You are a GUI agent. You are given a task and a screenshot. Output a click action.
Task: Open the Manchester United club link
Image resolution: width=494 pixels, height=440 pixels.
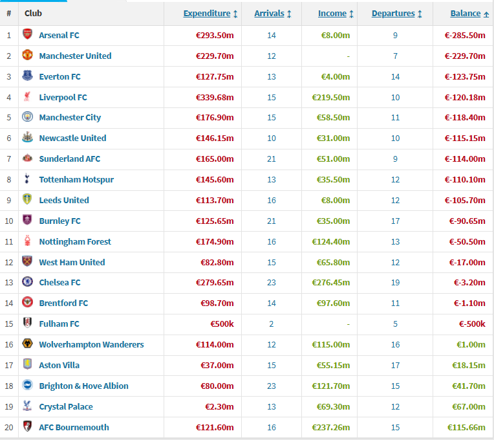tap(75, 56)
